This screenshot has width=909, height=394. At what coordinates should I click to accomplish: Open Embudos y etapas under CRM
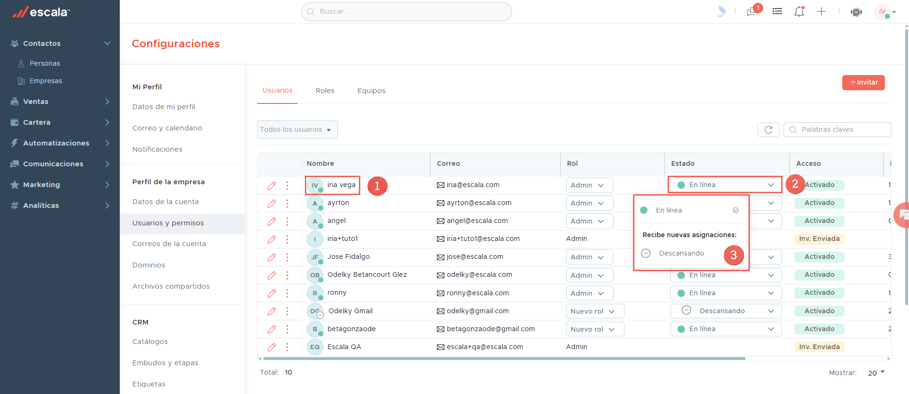pos(165,363)
